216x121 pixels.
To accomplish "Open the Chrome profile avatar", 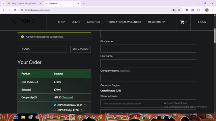I will [207, 10].
